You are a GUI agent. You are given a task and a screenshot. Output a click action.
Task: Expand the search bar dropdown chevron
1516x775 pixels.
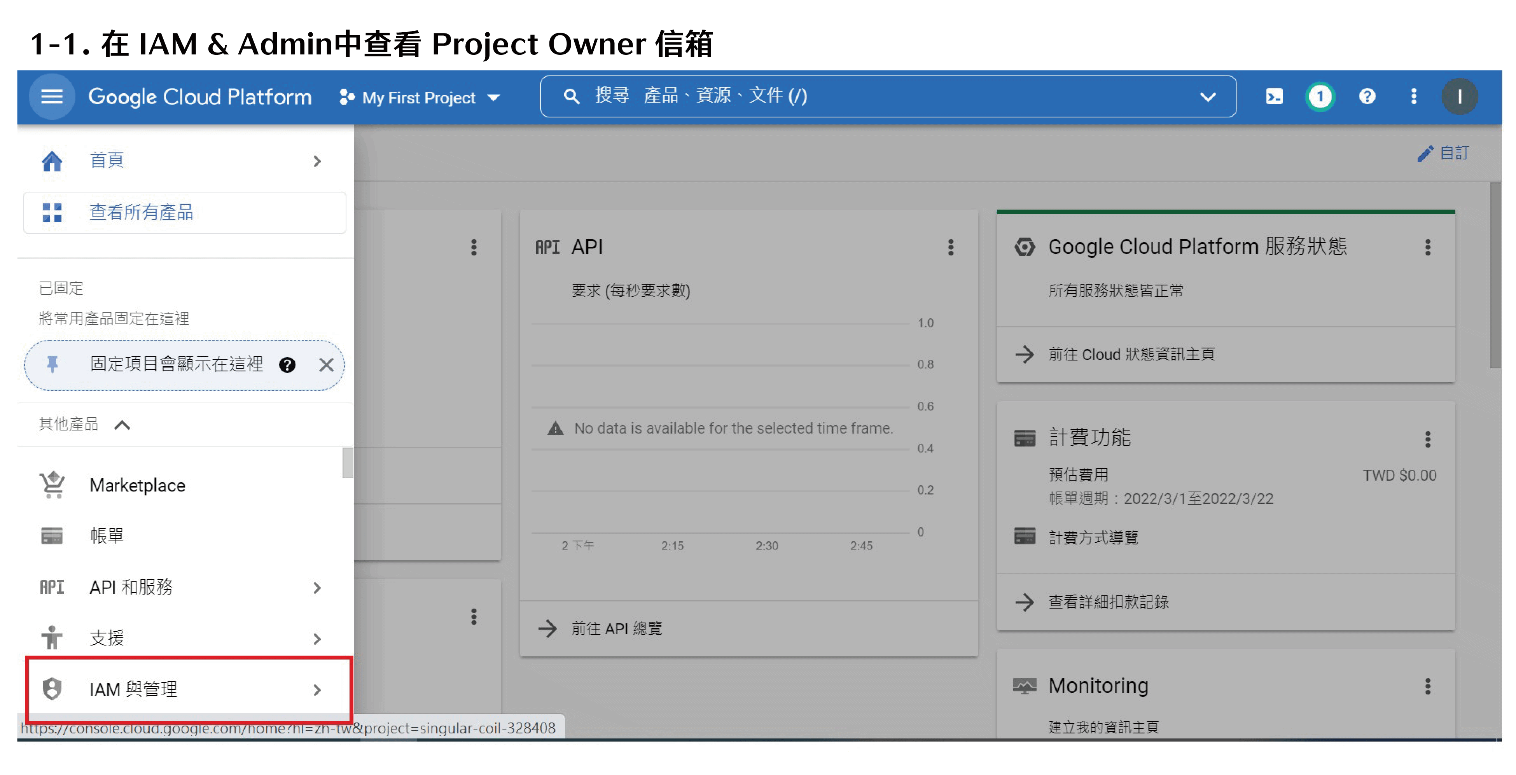(x=1208, y=97)
